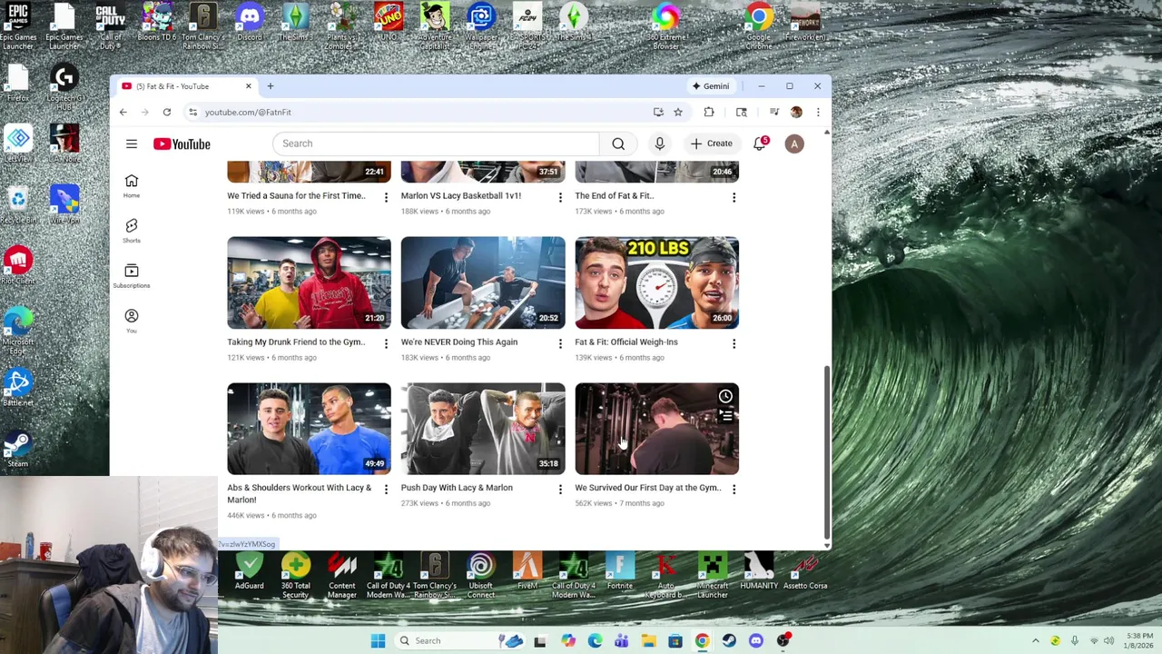Bookmark this page with star icon
Image resolution: width=1162 pixels, height=654 pixels.
click(x=678, y=112)
